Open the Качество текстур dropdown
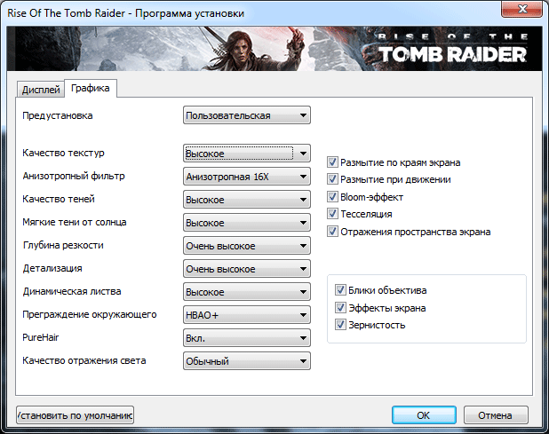549x434 pixels. pos(246,154)
